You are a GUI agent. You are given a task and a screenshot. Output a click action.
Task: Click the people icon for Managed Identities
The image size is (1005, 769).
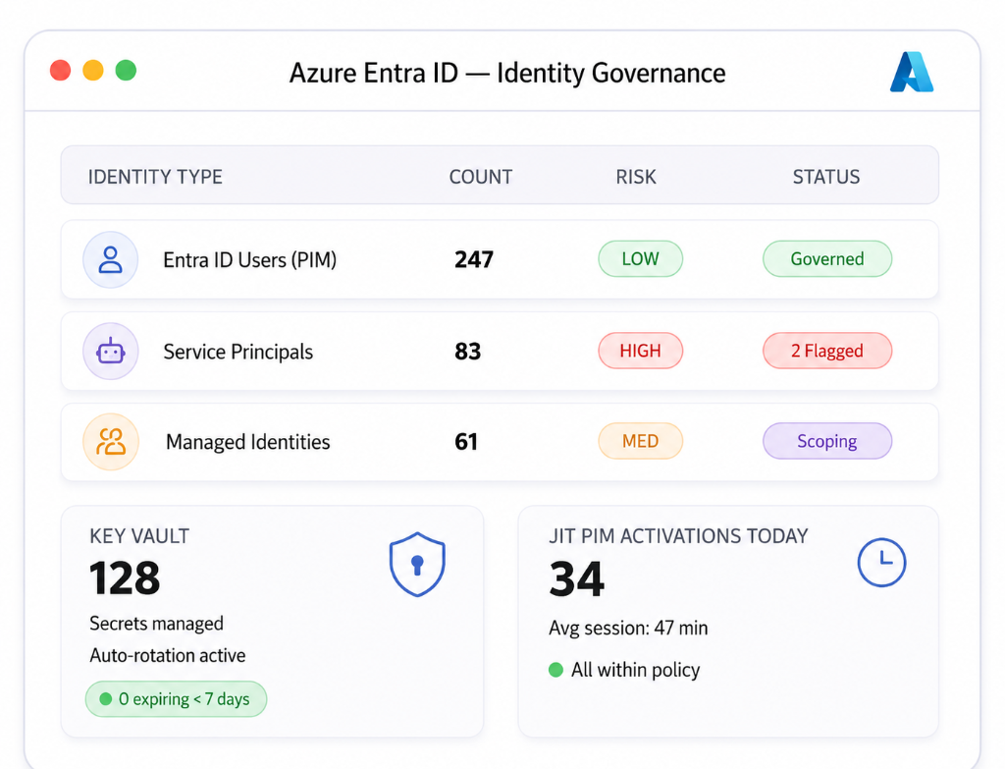111,442
